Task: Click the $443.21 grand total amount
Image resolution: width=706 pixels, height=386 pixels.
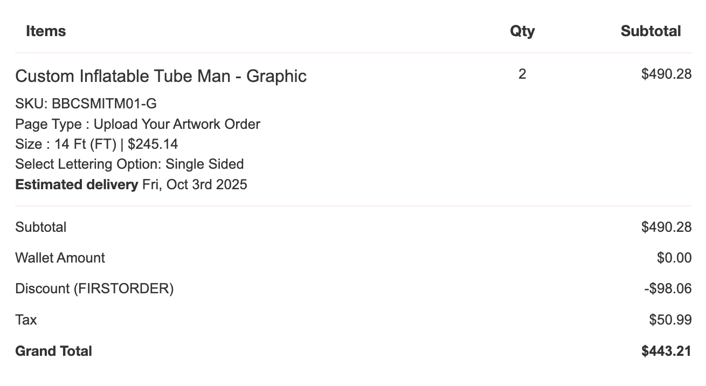Action: point(666,351)
